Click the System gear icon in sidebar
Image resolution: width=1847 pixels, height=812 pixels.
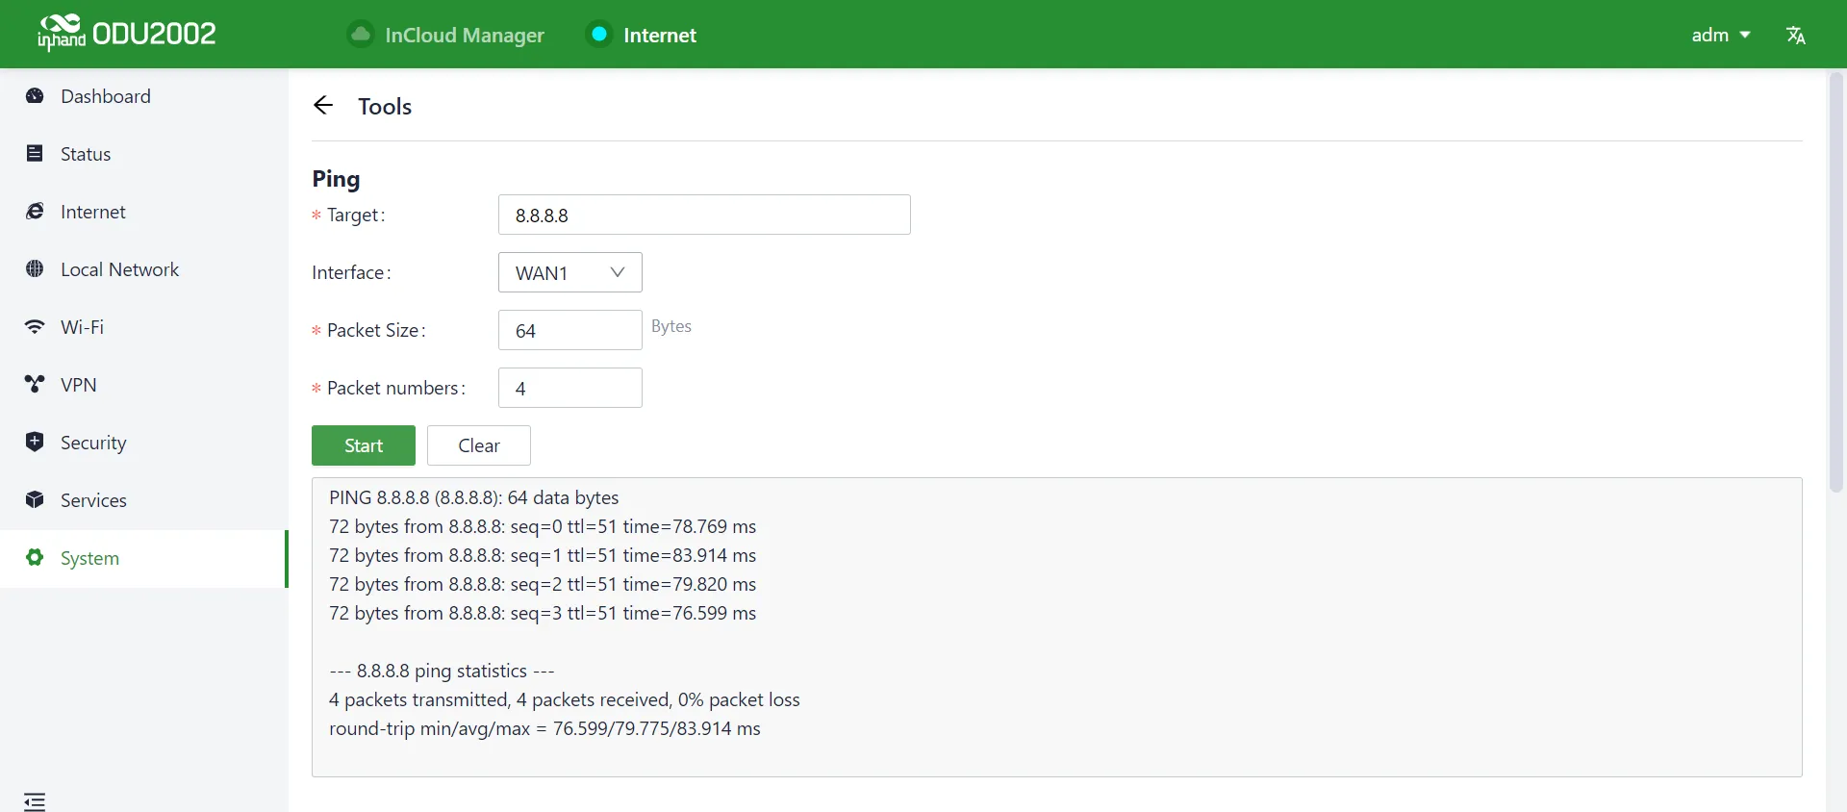click(x=35, y=558)
